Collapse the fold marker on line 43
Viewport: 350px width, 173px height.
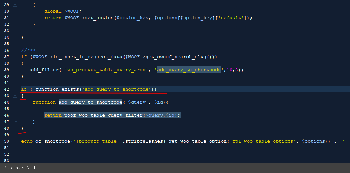click(15, 96)
